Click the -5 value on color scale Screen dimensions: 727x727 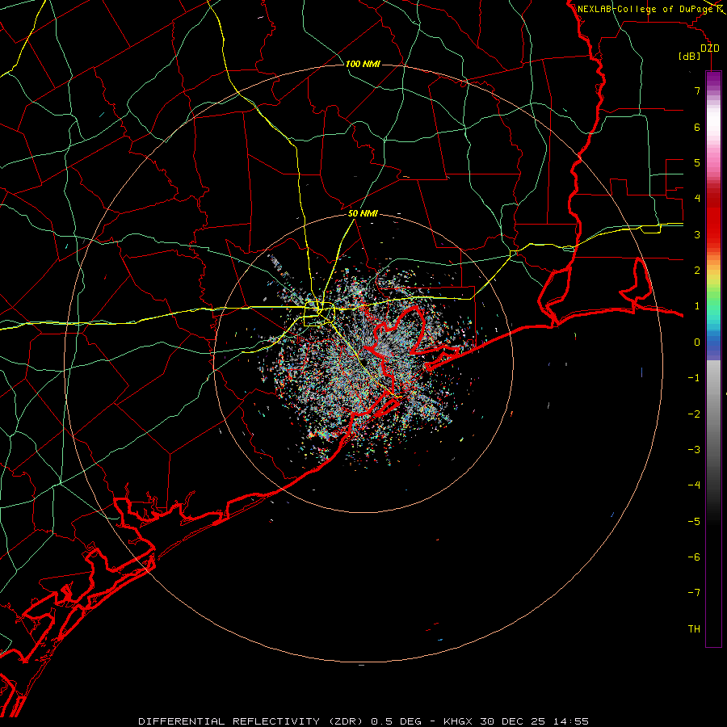(x=694, y=522)
